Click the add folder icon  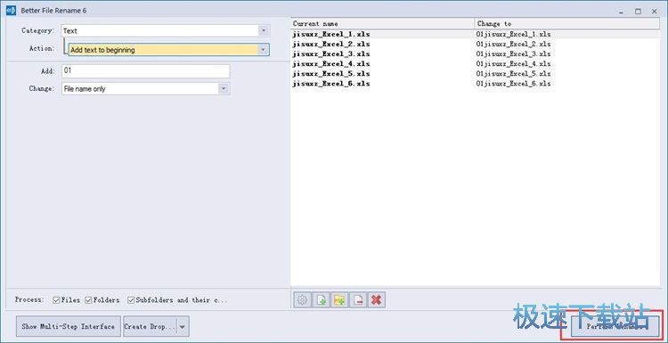click(x=339, y=300)
